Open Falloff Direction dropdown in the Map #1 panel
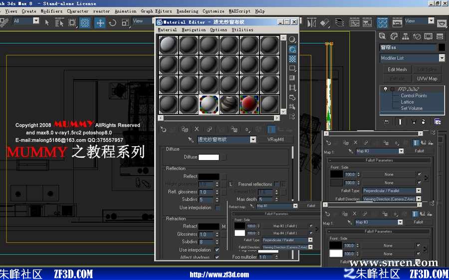Viewport: 449px width, 280px height. pos(310,247)
